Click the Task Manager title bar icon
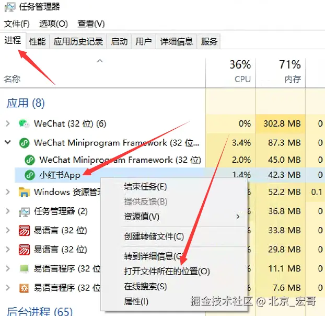 pyautogui.click(x=10, y=7)
